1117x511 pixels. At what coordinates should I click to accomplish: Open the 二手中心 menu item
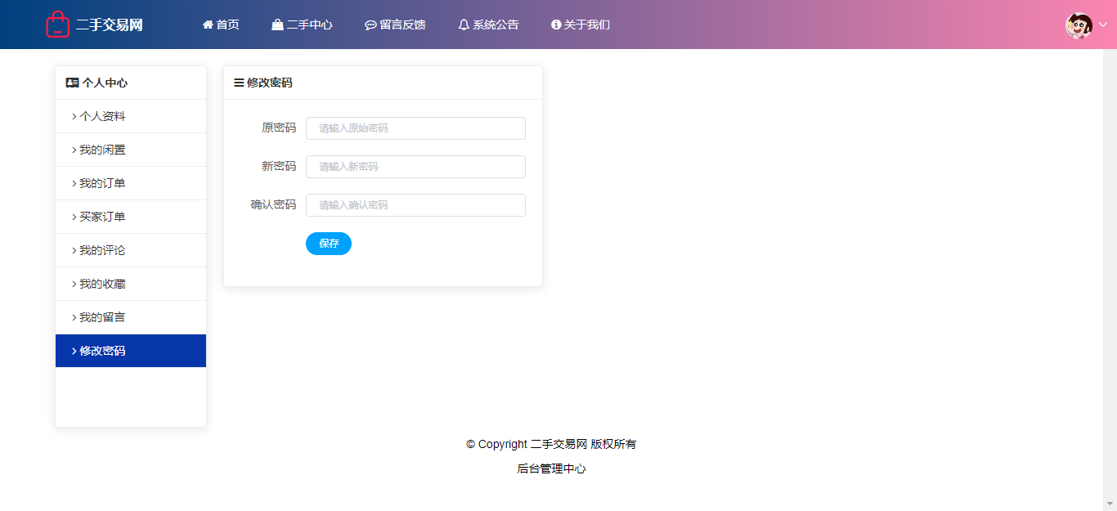[302, 25]
